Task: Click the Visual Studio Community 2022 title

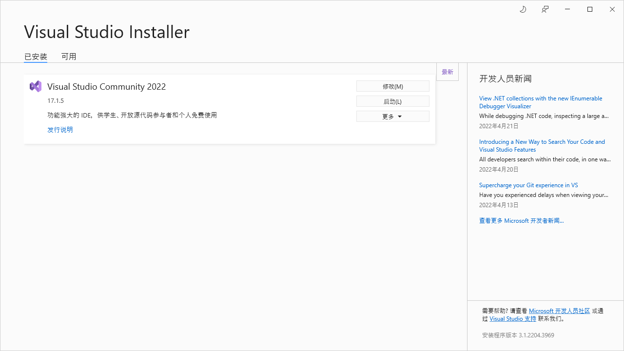Action: pyautogui.click(x=107, y=86)
